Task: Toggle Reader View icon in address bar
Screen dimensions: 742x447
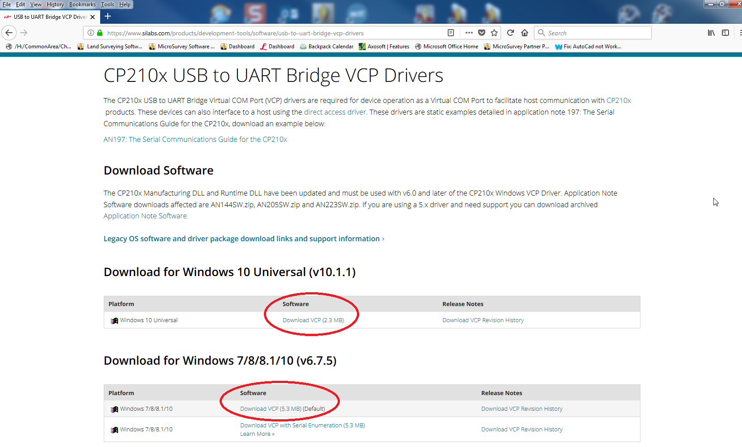Action: point(451,33)
